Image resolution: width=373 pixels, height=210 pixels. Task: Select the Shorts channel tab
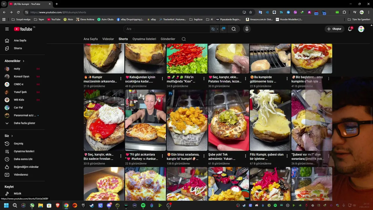123,39
